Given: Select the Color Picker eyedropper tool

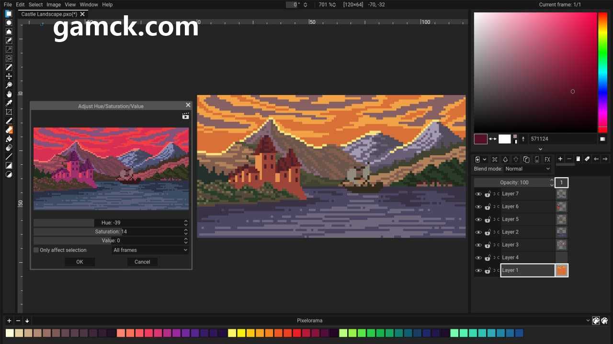Looking at the screenshot, I should pos(9,103).
